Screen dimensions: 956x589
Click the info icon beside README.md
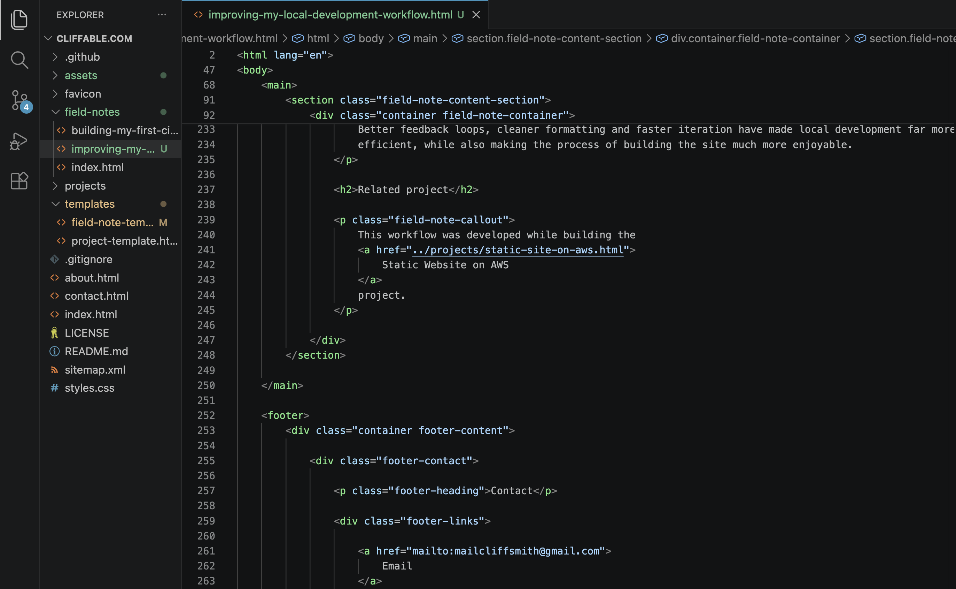(54, 351)
